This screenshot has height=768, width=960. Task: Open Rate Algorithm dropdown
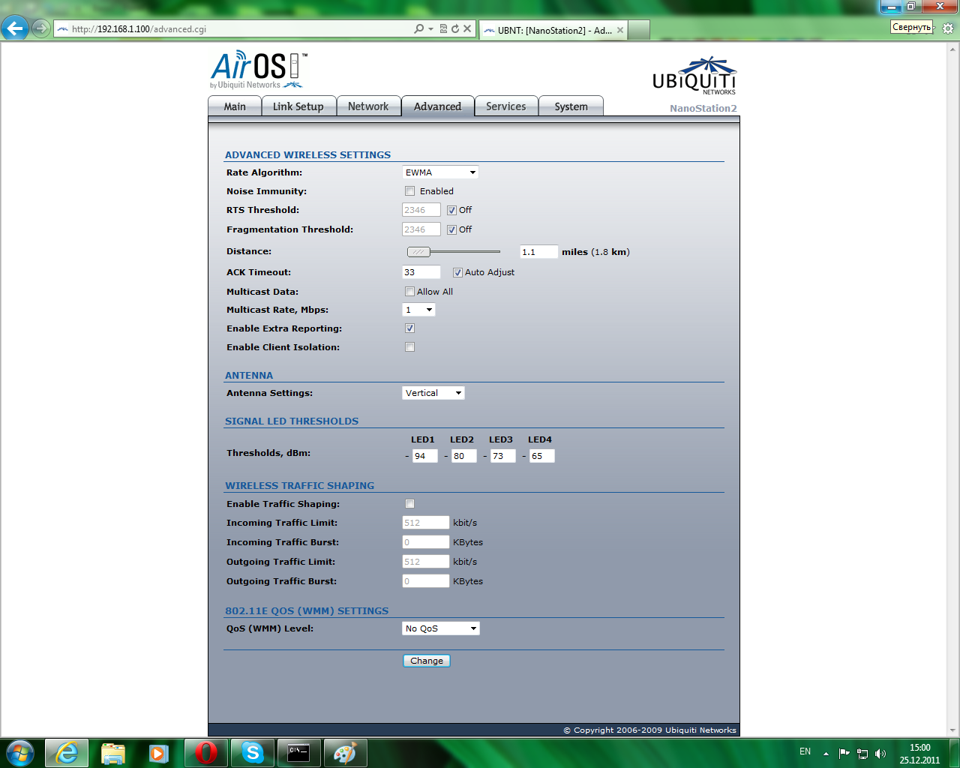440,172
